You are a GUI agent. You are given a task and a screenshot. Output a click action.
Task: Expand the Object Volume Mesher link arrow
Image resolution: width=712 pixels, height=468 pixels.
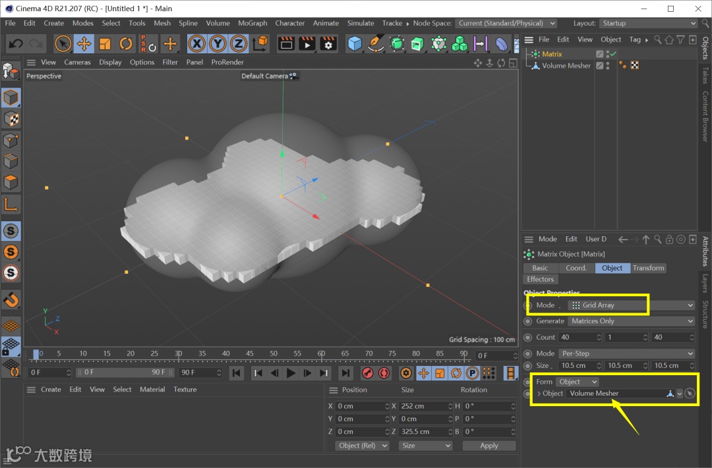click(539, 394)
